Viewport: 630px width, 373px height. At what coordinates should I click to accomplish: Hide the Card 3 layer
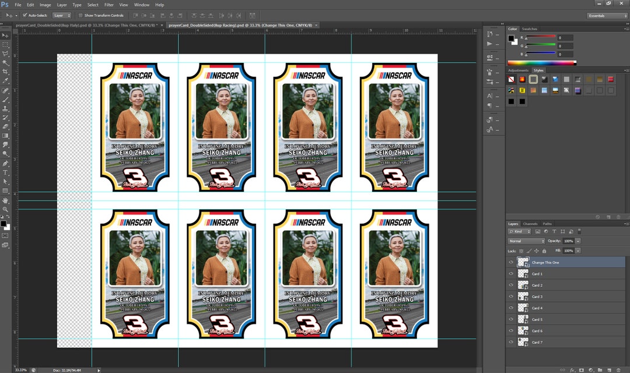click(512, 297)
